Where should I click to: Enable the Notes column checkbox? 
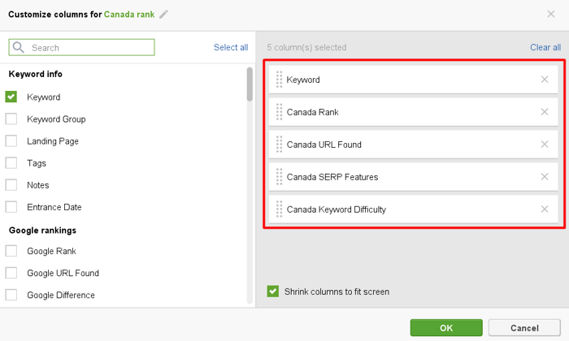click(11, 185)
